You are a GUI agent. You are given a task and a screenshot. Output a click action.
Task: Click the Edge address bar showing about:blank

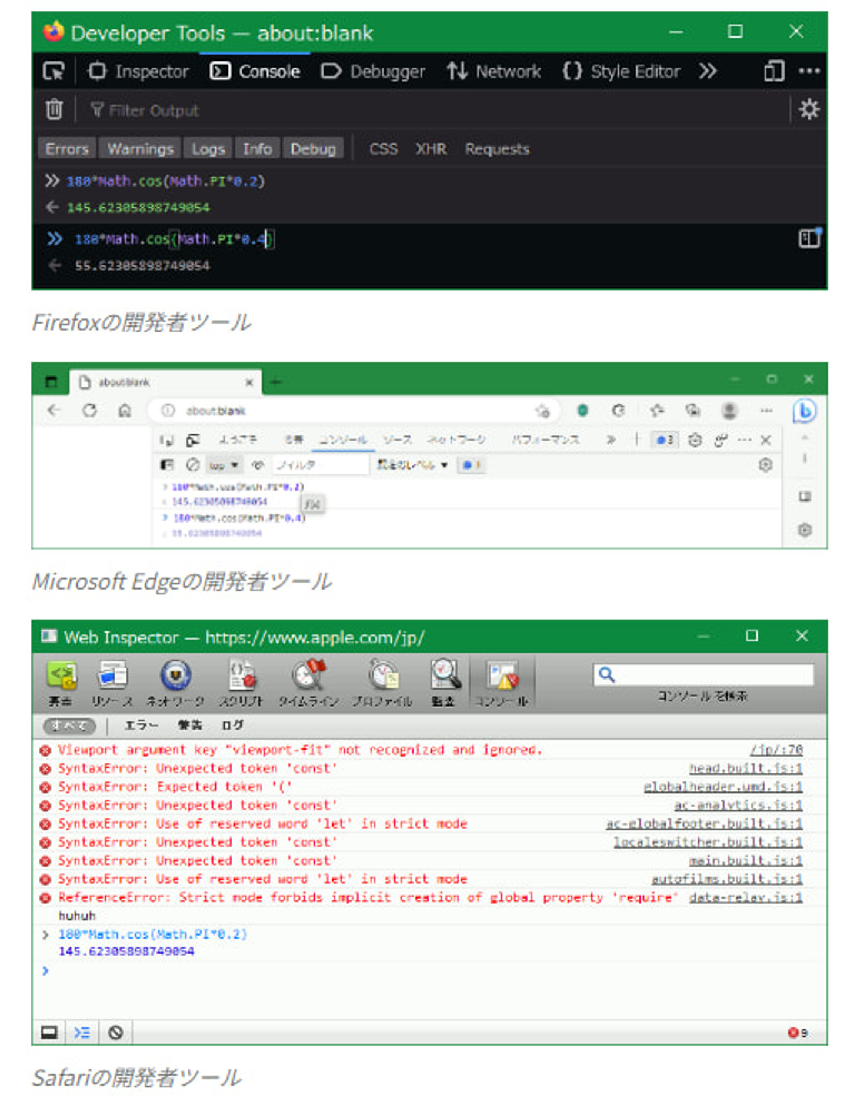point(353,410)
